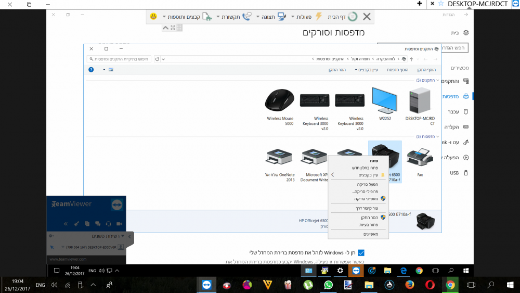Change the view with the command bar view icon

point(111,70)
